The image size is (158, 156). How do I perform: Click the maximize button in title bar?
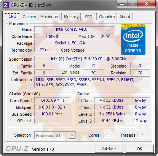pyautogui.click(x=132, y=4)
